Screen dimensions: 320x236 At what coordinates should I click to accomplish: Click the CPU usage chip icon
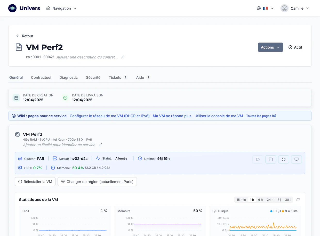pos(20,168)
